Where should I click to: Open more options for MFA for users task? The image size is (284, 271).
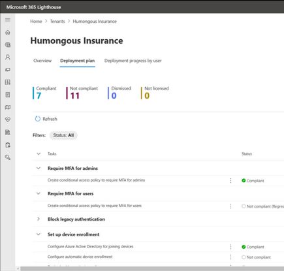230,206
